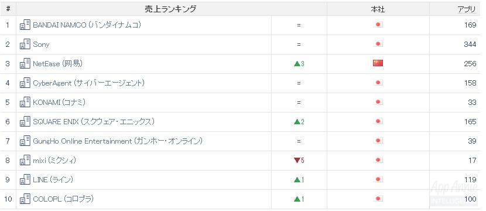Click the building icon beside NetEase
Image resolution: width=486 pixels, height=211 pixels.
tap(25, 64)
